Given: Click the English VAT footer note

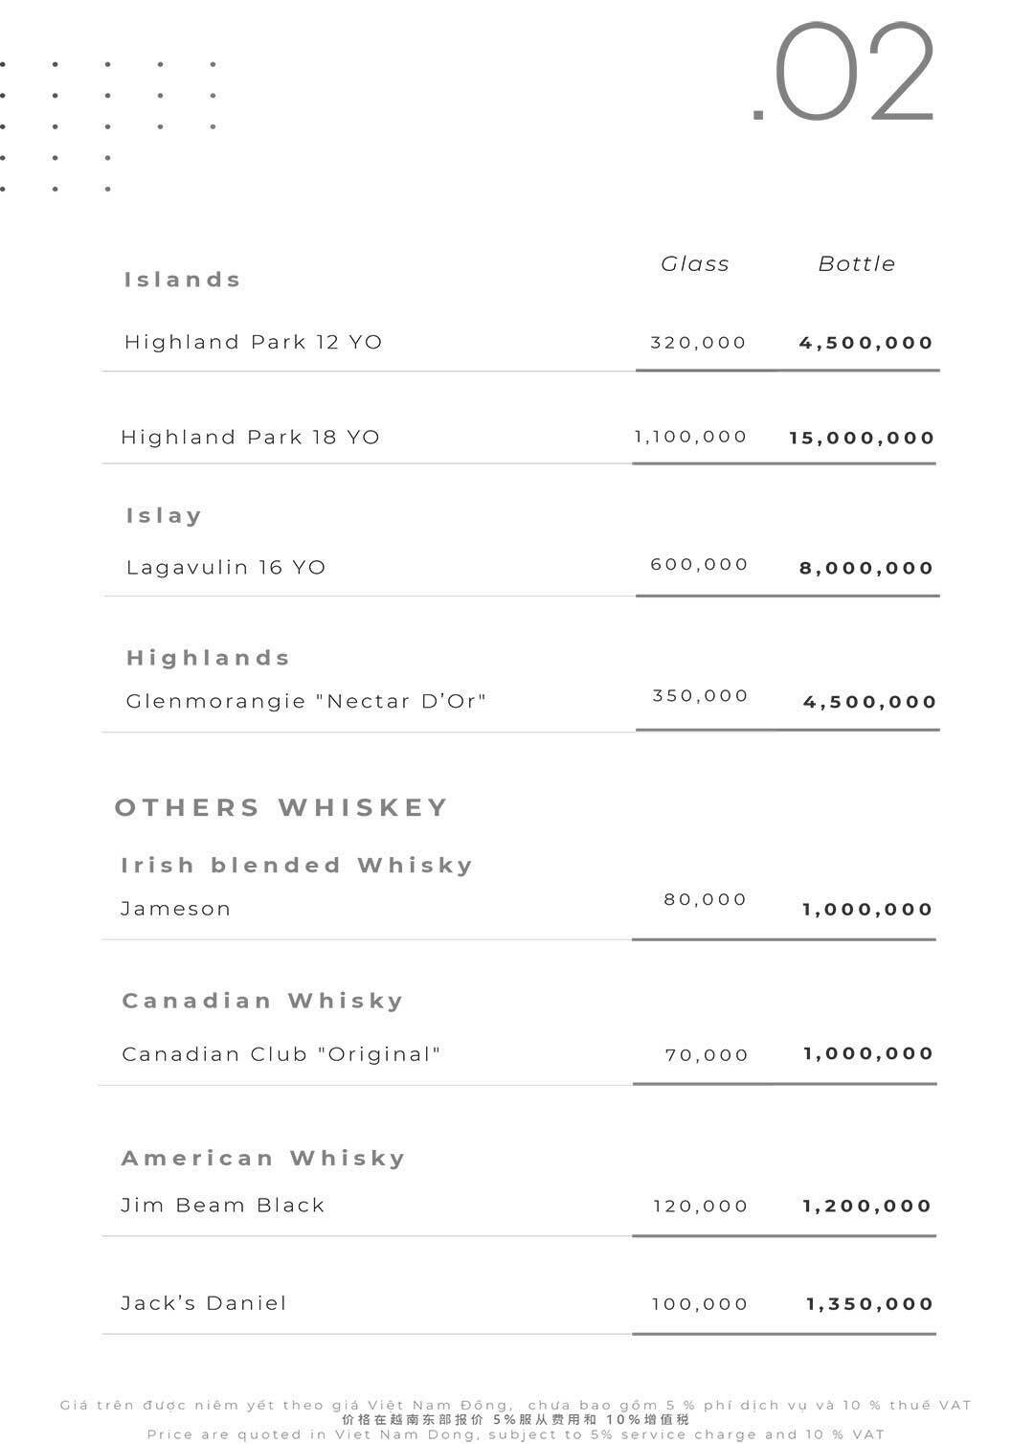Looking at the screenshot, I should [516, 1434].
